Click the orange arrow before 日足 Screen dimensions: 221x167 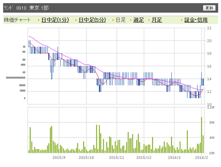tap(113, 20)
